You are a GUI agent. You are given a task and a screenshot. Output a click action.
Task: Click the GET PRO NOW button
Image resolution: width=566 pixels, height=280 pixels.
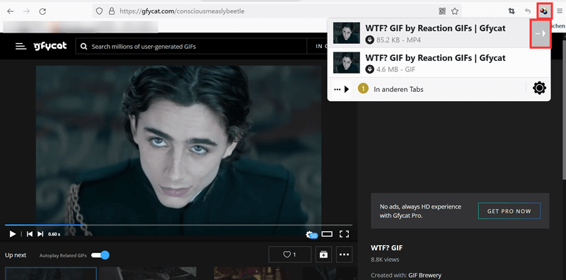pyautogui.click(x=509, y=211)
